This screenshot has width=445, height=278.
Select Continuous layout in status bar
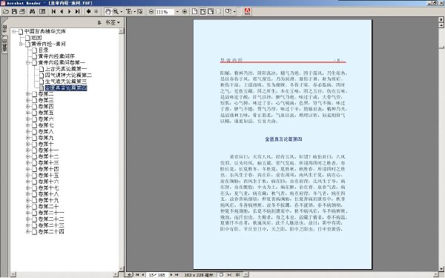pyautogui.click(x=229, y=274)
